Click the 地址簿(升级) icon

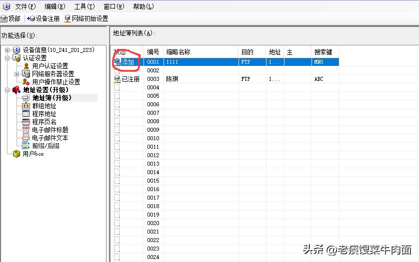(x=26, y=98)
